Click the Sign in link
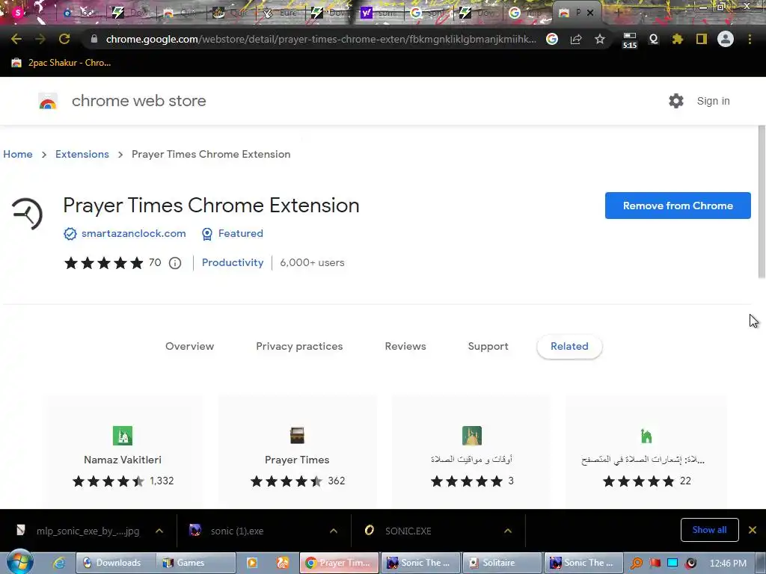Image resolution: width=766 pixels, height=574 pixels. click(713, 101)
